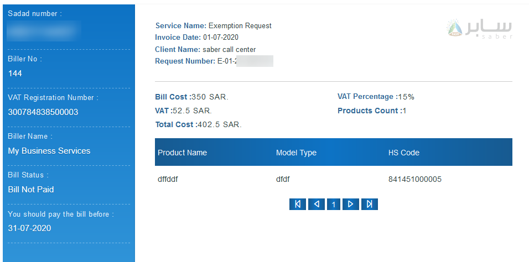
Task: Click the blurred Sadad number value
Action: [44, 31]
